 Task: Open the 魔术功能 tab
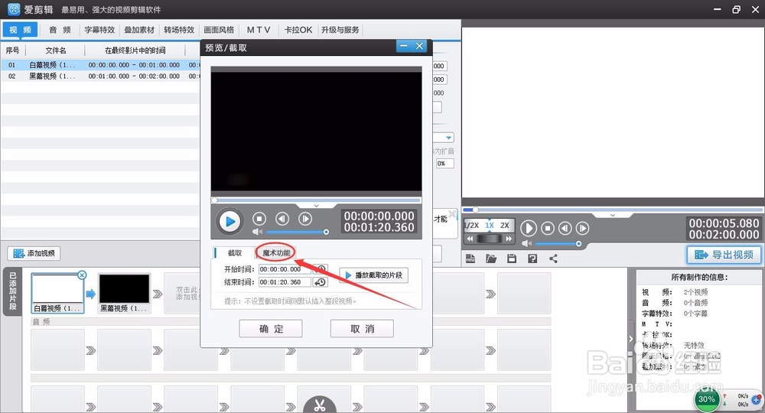pos(276,252)
